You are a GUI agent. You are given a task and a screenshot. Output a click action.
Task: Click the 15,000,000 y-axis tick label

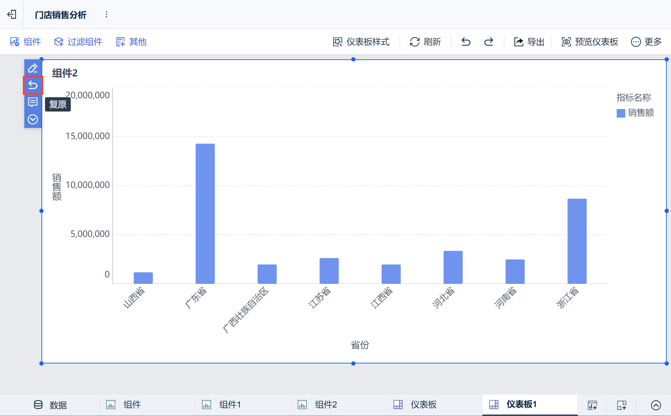tap(88, 136)
